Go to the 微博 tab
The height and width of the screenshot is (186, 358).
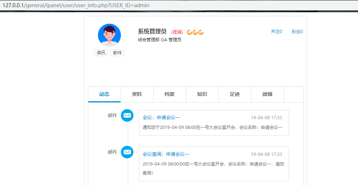(267, 94)
